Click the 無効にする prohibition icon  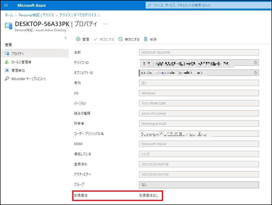pos(121,39)
